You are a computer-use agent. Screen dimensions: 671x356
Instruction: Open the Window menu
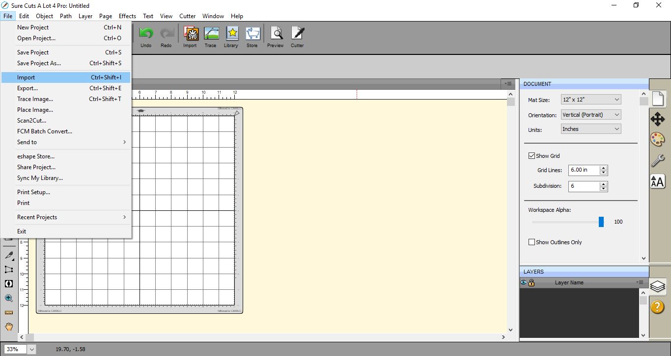(x=213, y=16)
